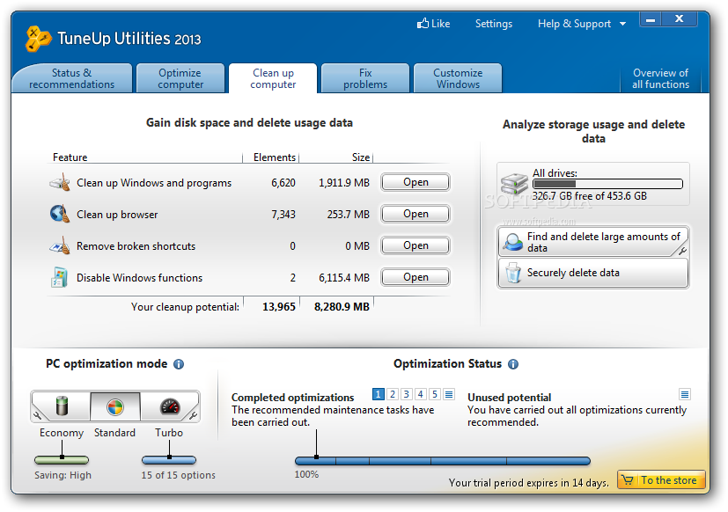
Task: Click the 13,965 elements total
Action: 278,307
